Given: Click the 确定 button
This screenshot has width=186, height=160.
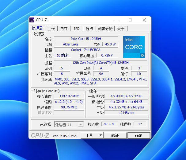Looking at the screenshot, I should point(139,135).
